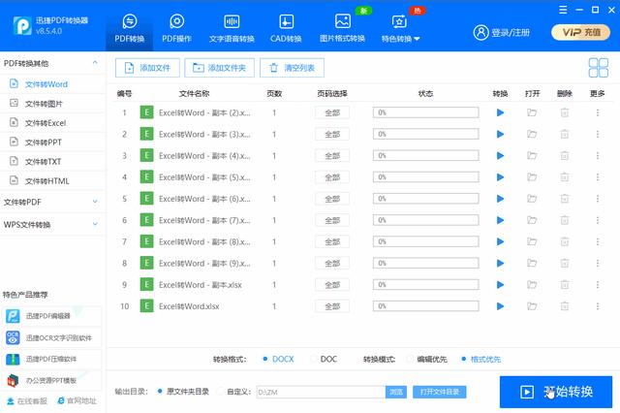Viewport: 620px width, 413px height.
Task: Open the PDF转换 tab
Action: point(129,28)
